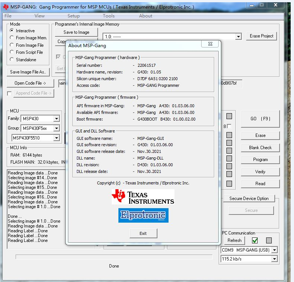The height and width of the screenshot is (282, 294).
Task: Click the Open Code File button
Action: pos(30,83)
